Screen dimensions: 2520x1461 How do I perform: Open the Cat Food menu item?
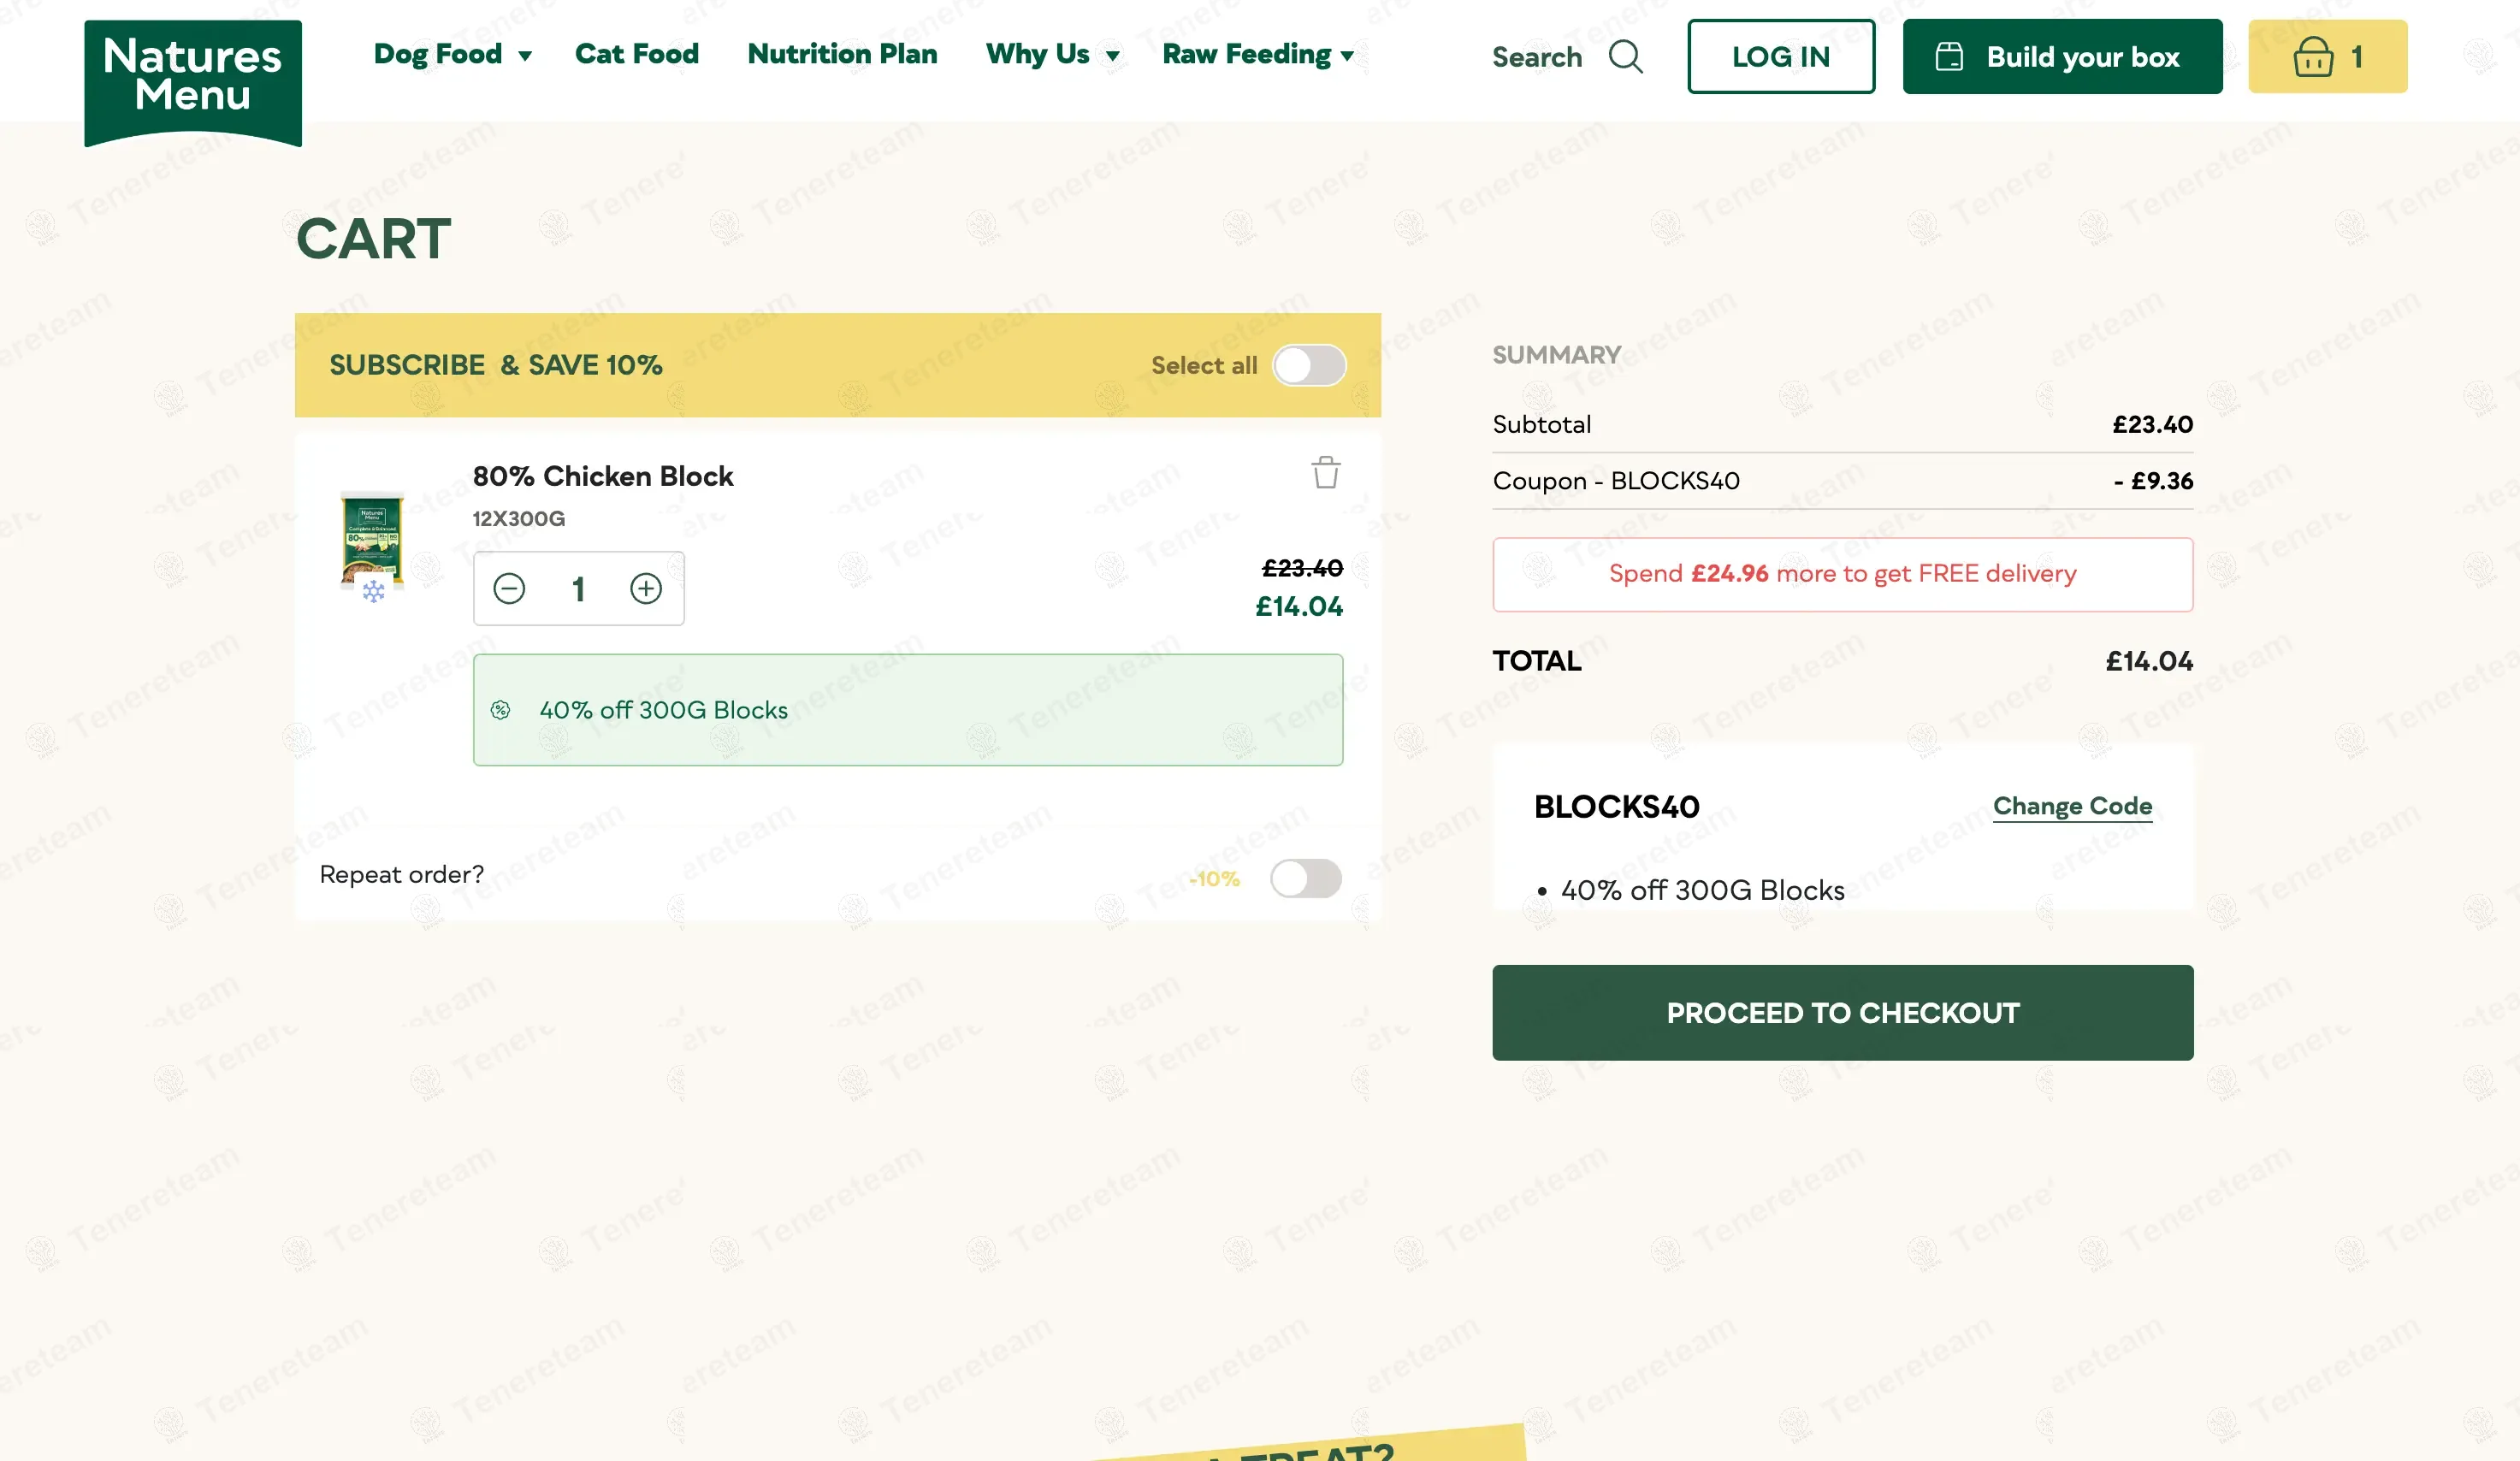[x=636, y=54]
